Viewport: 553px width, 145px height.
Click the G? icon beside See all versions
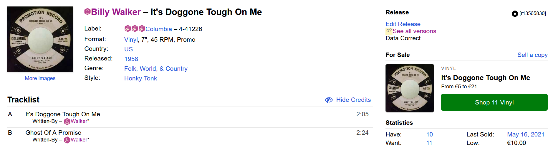point(389,31)
